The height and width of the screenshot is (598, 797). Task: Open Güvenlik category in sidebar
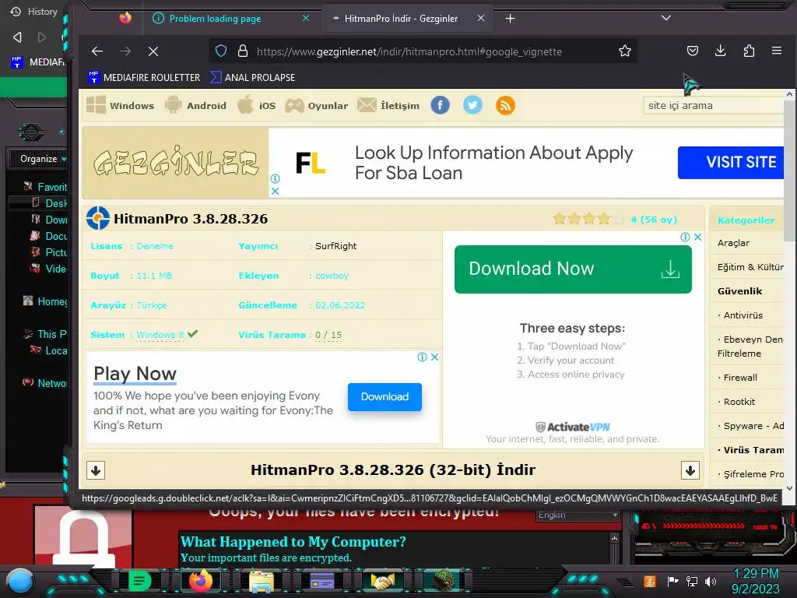tap(739, 291)
